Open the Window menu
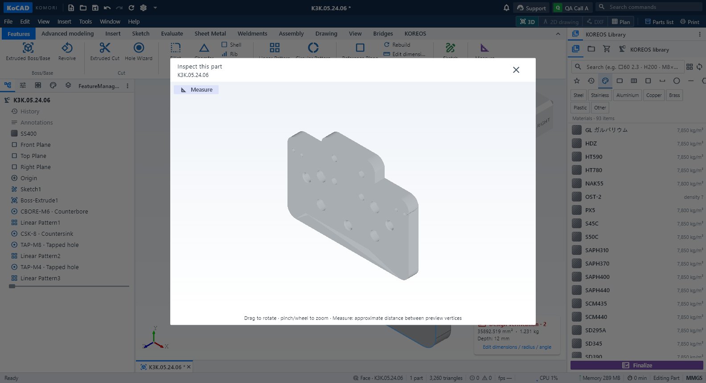706x383 pixels. pyautogui.click(x=110, y=21)
